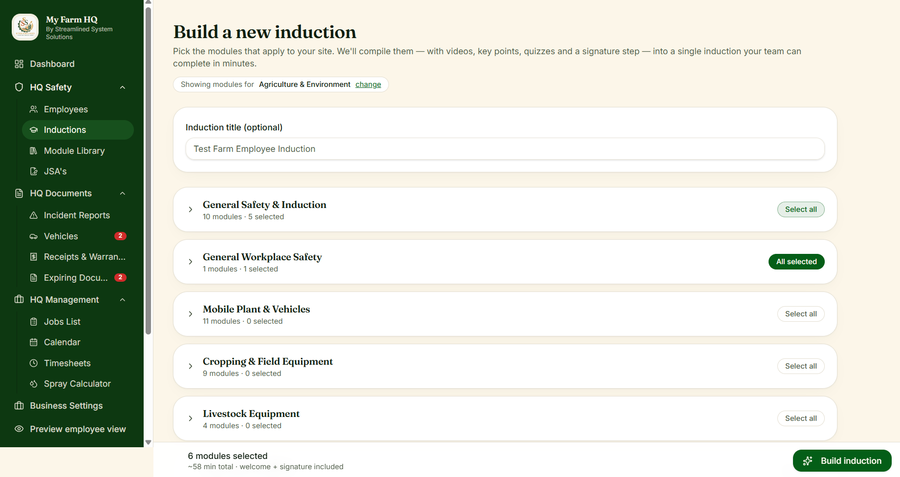The height and width of the screenshot is (477, 900).
Task: Click the Receipts & Warranties receipt icon
Action: 34,257
